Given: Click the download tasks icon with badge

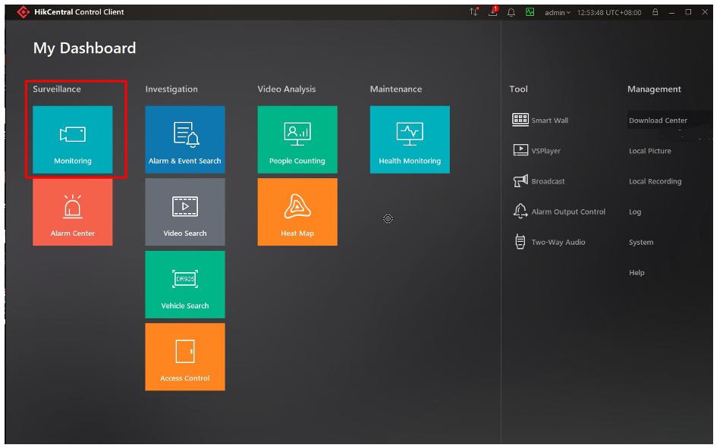Looking at the screenshot, I should tap(493, 12).
